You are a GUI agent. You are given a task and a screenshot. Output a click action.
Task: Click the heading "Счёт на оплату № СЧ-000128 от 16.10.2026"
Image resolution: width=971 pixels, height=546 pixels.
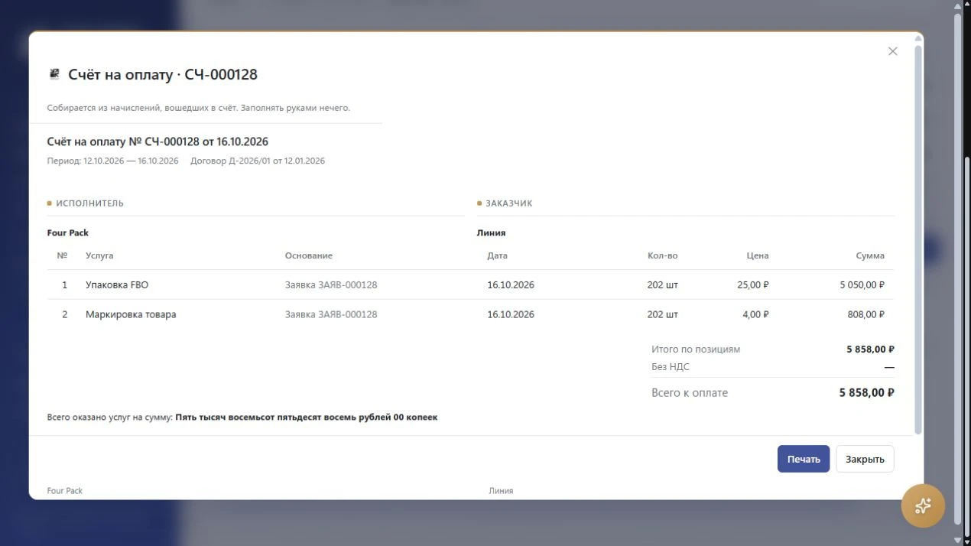pyautogui.click(x=158, y=141)
